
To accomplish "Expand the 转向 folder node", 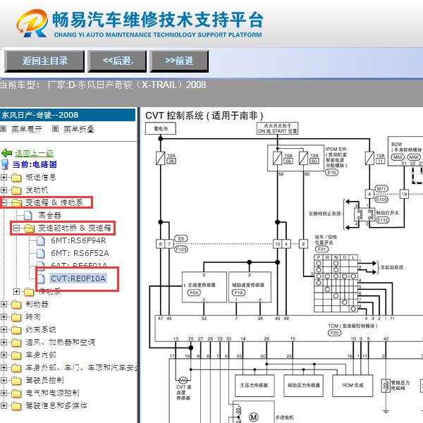I will [x=4, y=317].
